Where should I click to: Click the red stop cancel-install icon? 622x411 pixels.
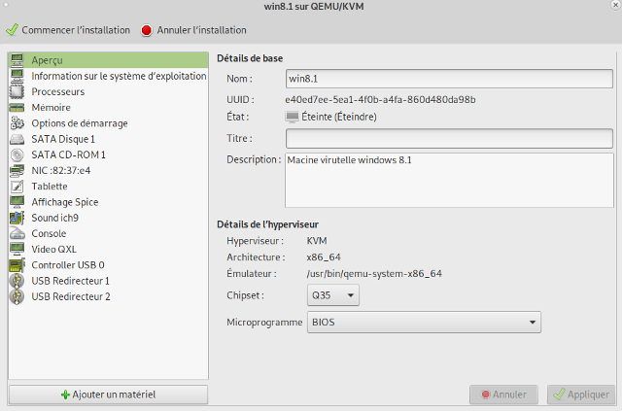pos(147,30)
